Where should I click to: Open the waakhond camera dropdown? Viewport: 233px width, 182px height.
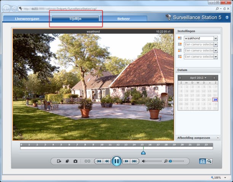[215, 38]
